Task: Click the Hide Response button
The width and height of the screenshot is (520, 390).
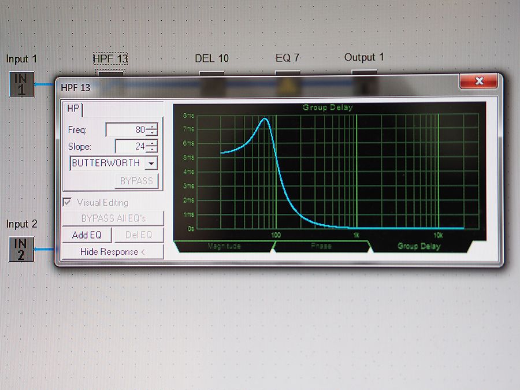Action: pyautogui.click(x=113, y=252)
